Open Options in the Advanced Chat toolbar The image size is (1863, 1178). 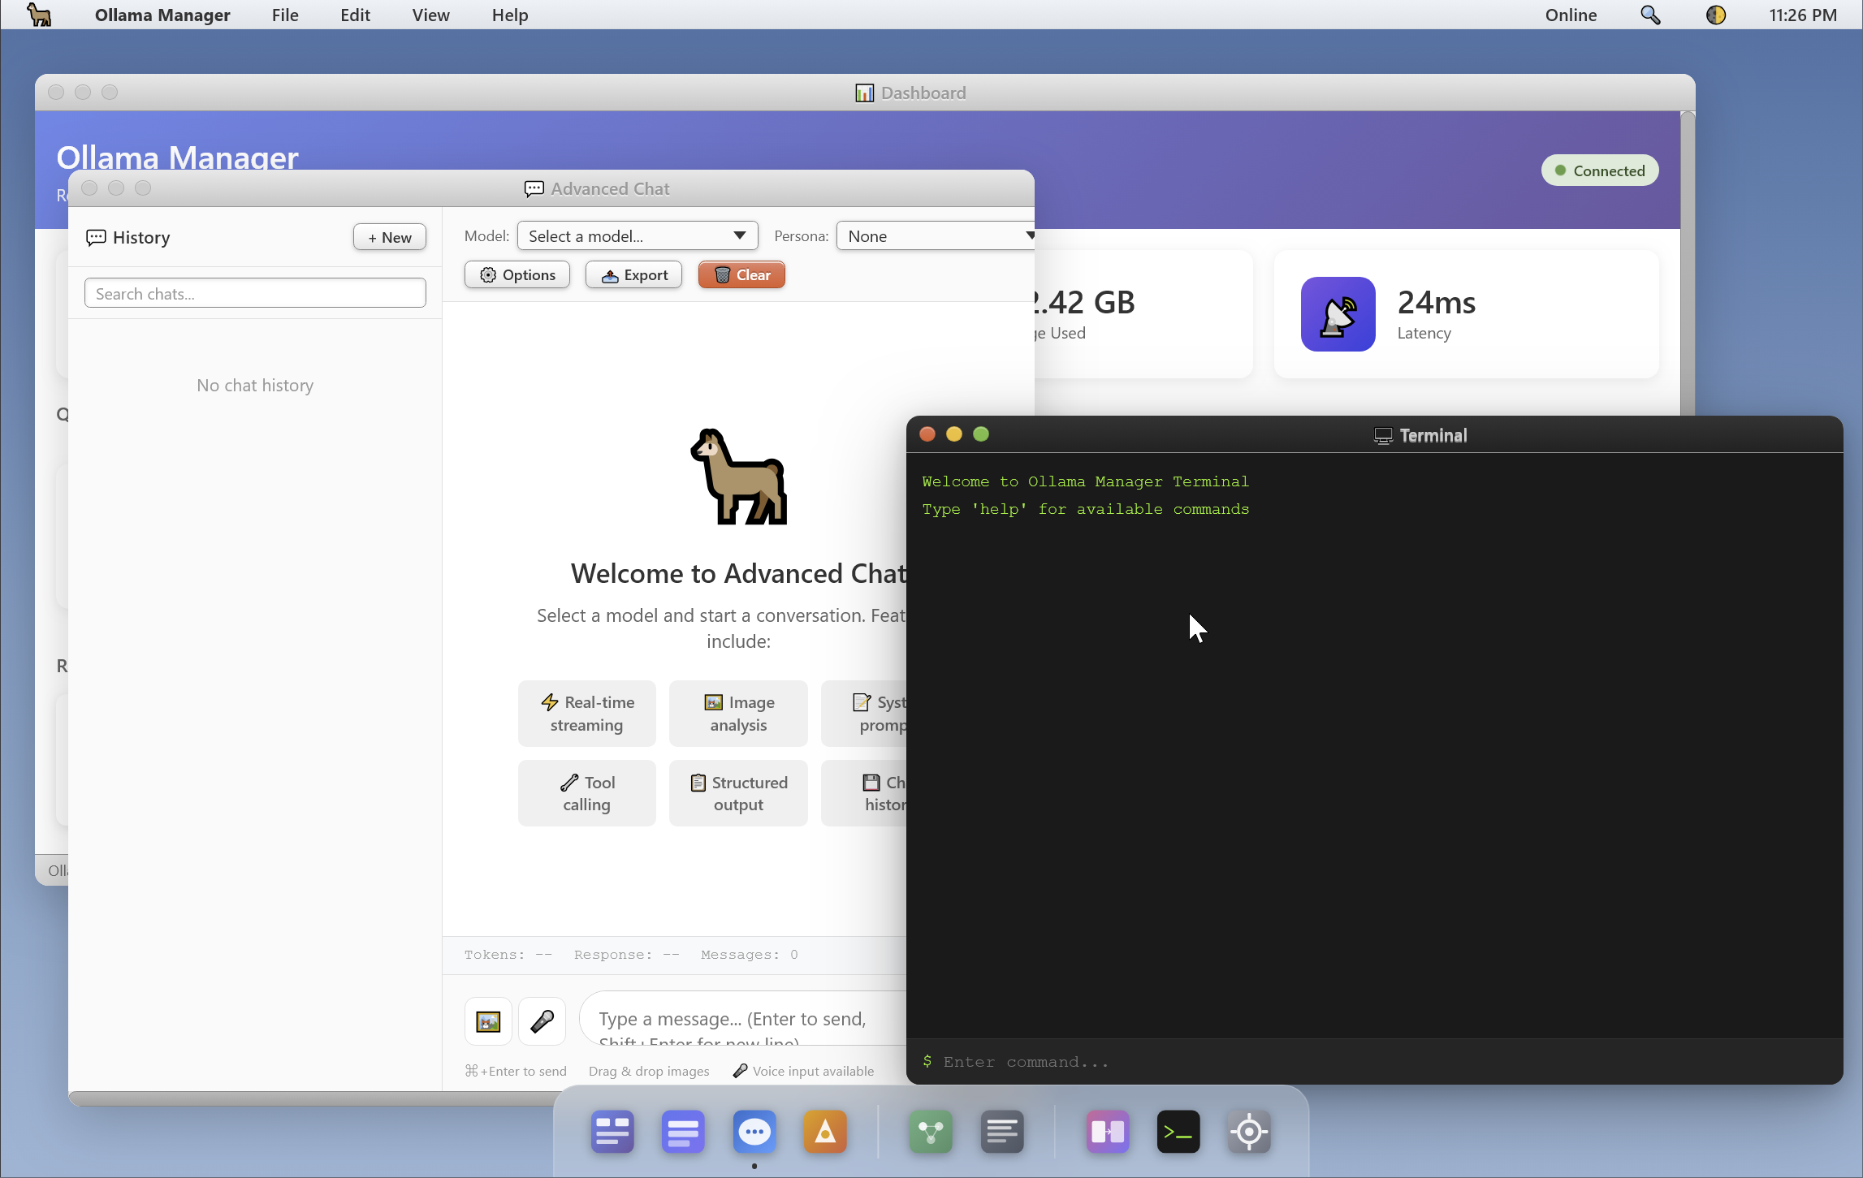point(517,274)
